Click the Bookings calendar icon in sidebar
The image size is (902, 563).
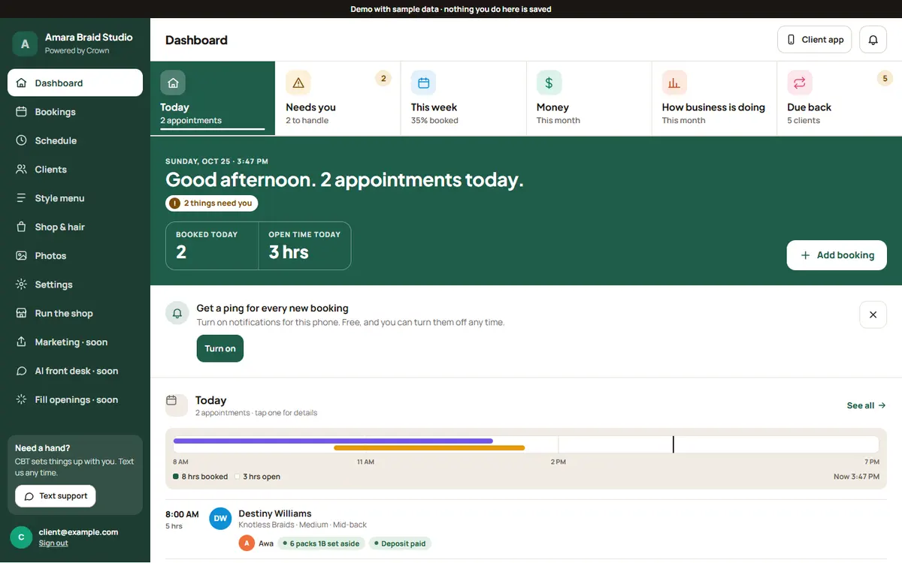pyautogui.click(x=21, y=112)
